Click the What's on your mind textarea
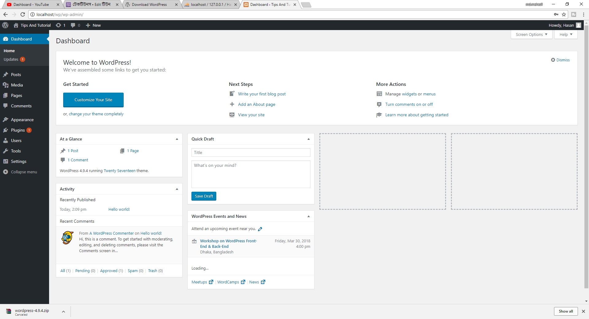The height and width of the screenshot is (319, 589). click(251, 174)
